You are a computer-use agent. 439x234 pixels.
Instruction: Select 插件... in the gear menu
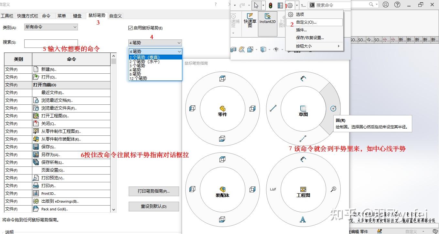[314, 30]
